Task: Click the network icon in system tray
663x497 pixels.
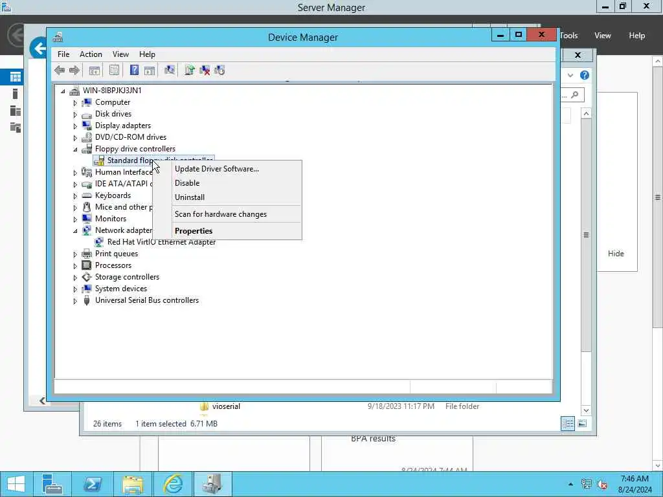Action: pos(586,484)
